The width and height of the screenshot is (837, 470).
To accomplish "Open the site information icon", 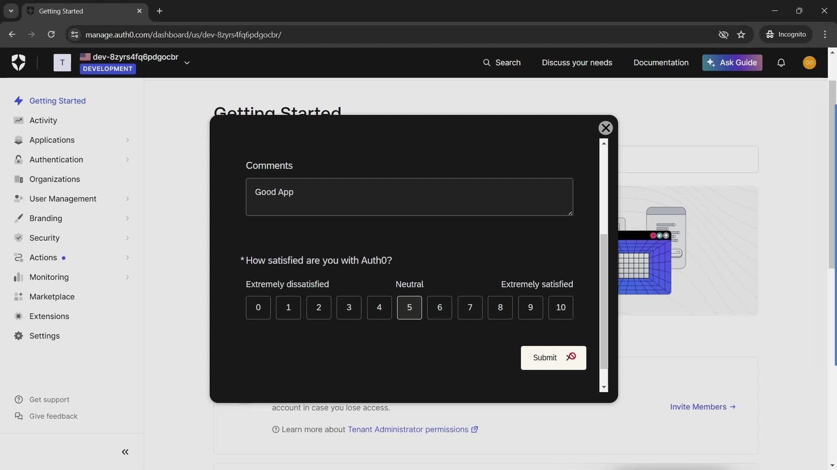I will (x=75, y=34).
